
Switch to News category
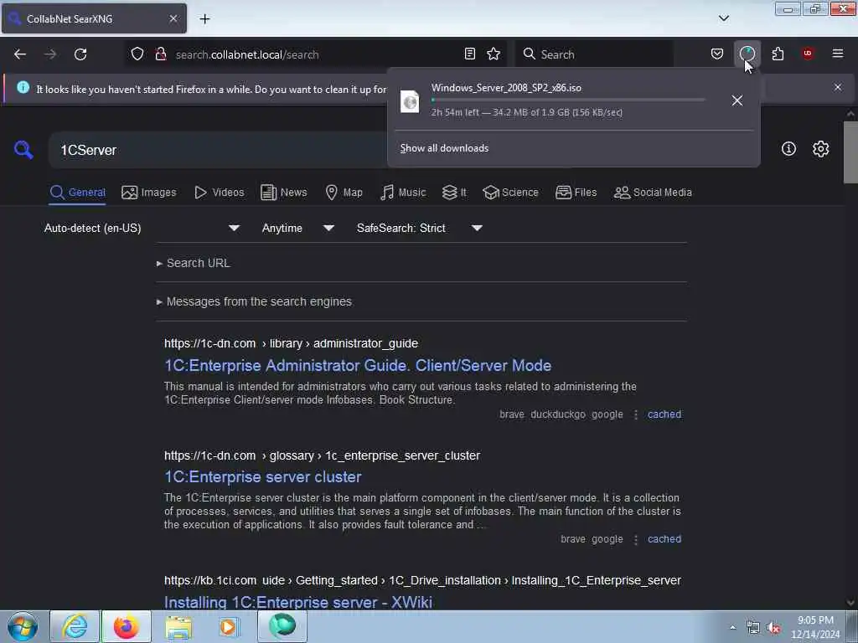(x=283, y=193)
